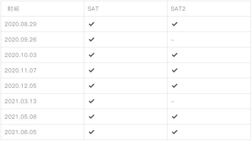Click the SAT checkmark for 2021.03.13
This screenshot has height=141, width=252.
(91, 101)
